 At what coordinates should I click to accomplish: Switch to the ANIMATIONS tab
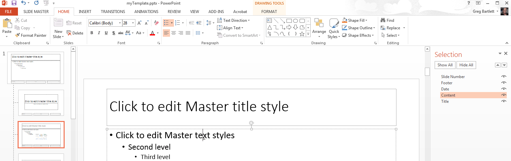[x=147, y=11]
